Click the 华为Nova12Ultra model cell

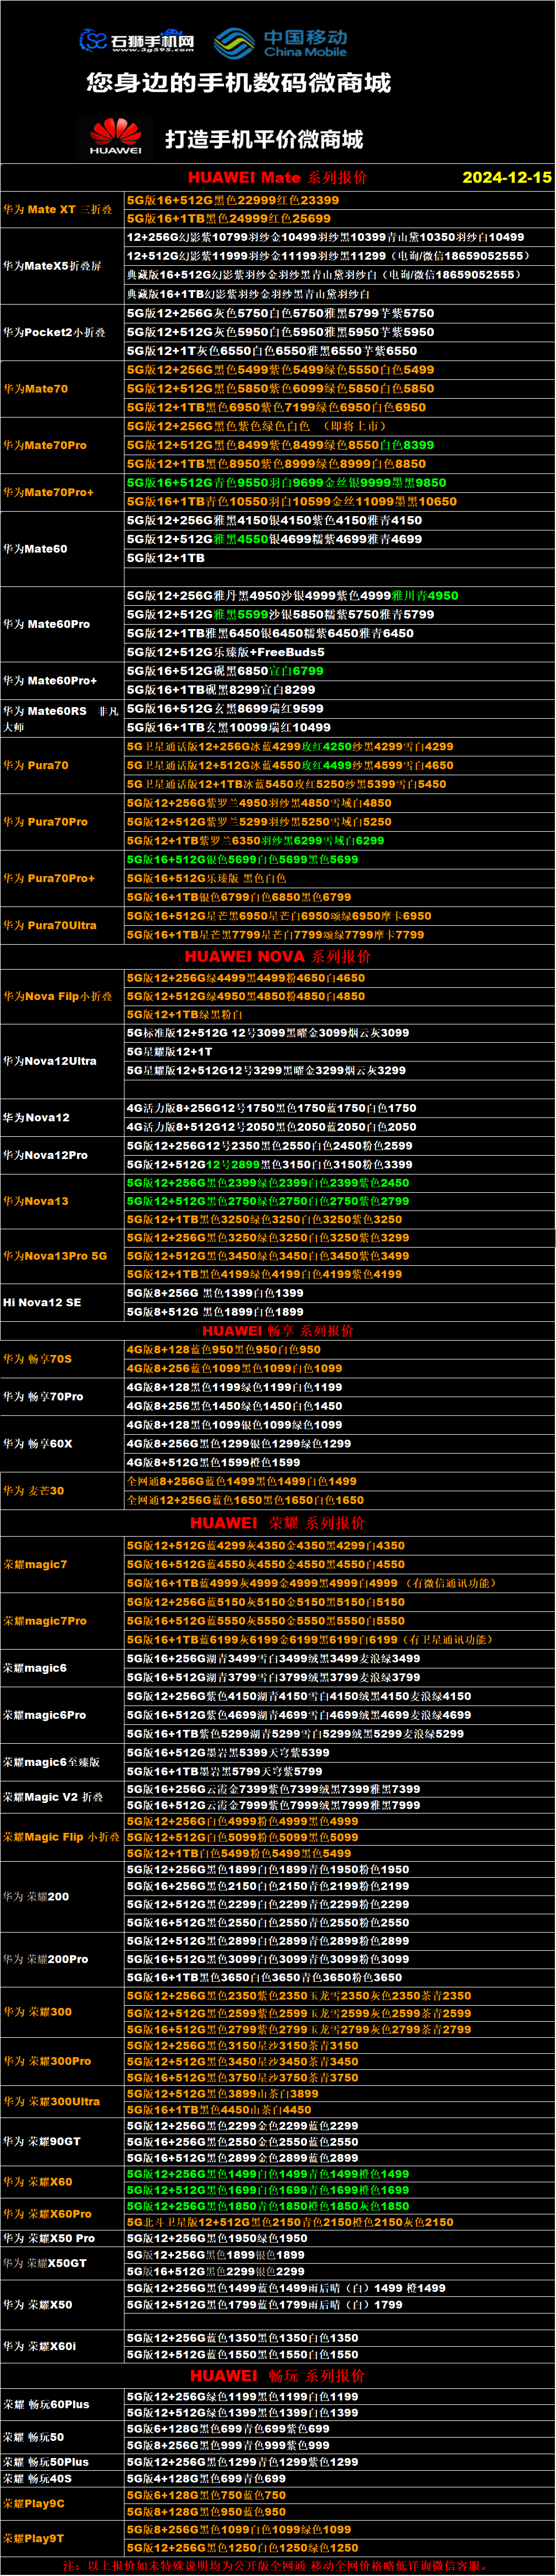[63, 1061]
